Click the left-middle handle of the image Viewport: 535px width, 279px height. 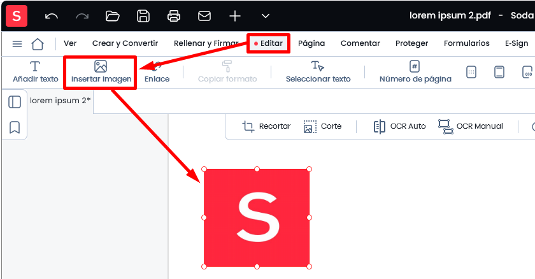point(204,218)
